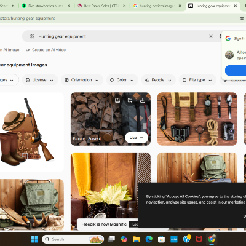This screenshot has height=246, width=246.
Task: Close the hunting devices images tab
Action: click(x=180, y=6)
